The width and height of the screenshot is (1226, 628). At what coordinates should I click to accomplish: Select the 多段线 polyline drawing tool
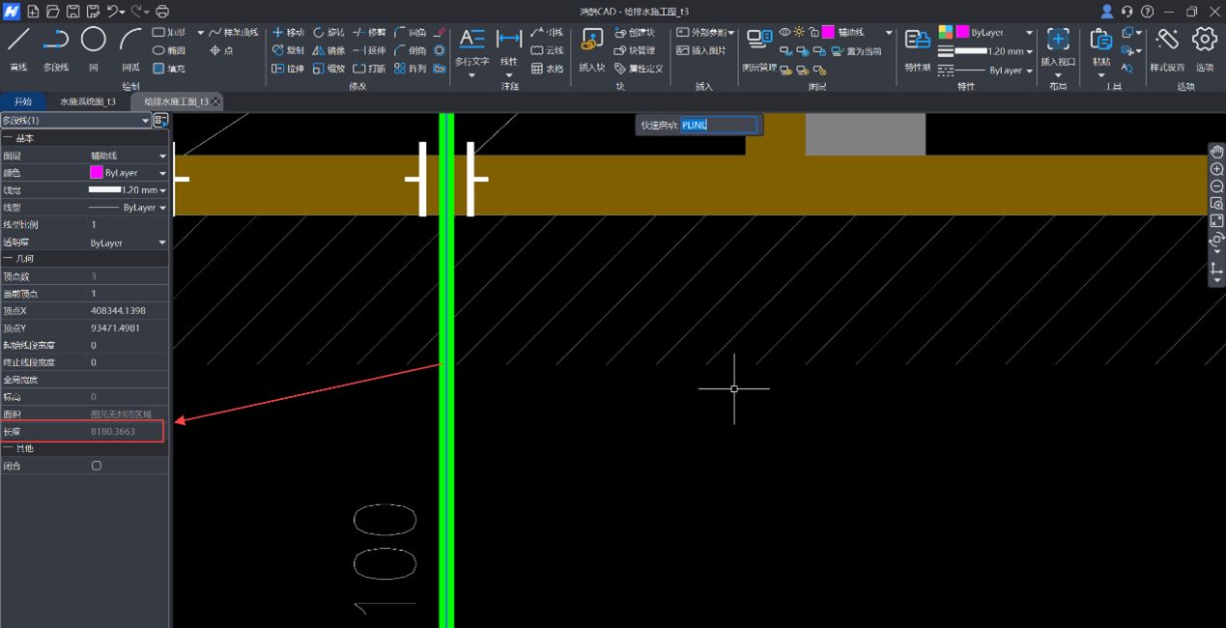pyautogui.click(x=56, y=41)
